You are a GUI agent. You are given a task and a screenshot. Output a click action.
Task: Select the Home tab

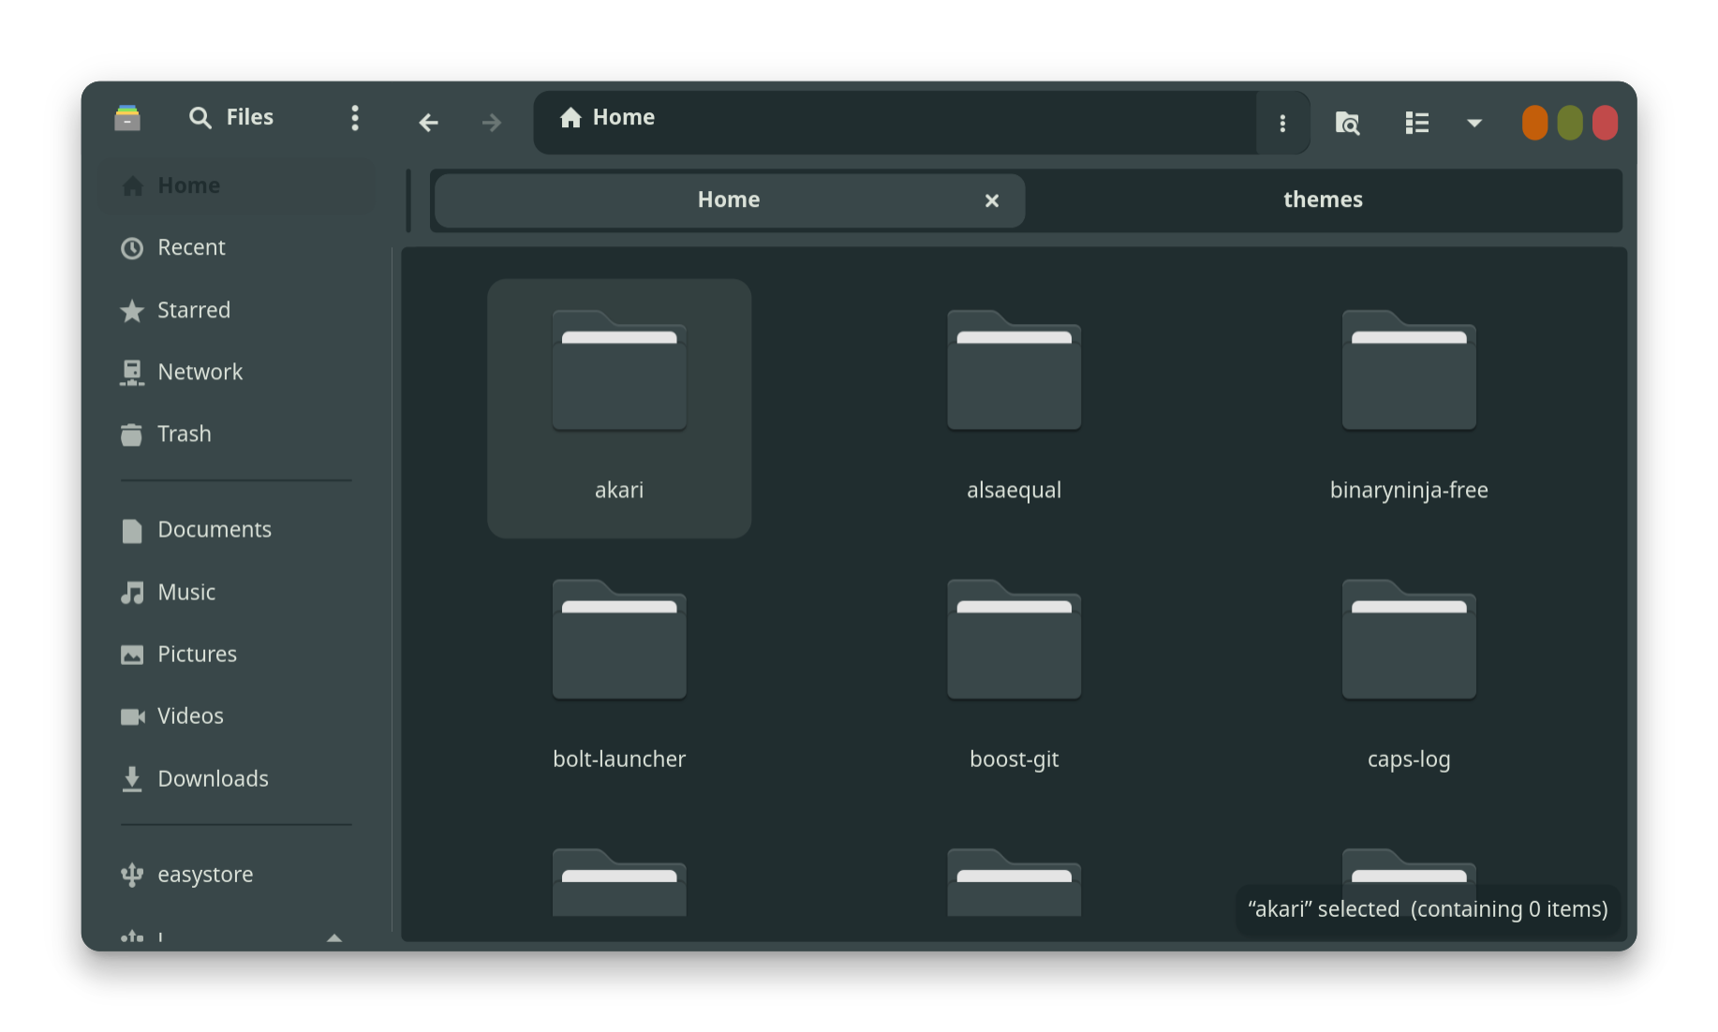729,199
